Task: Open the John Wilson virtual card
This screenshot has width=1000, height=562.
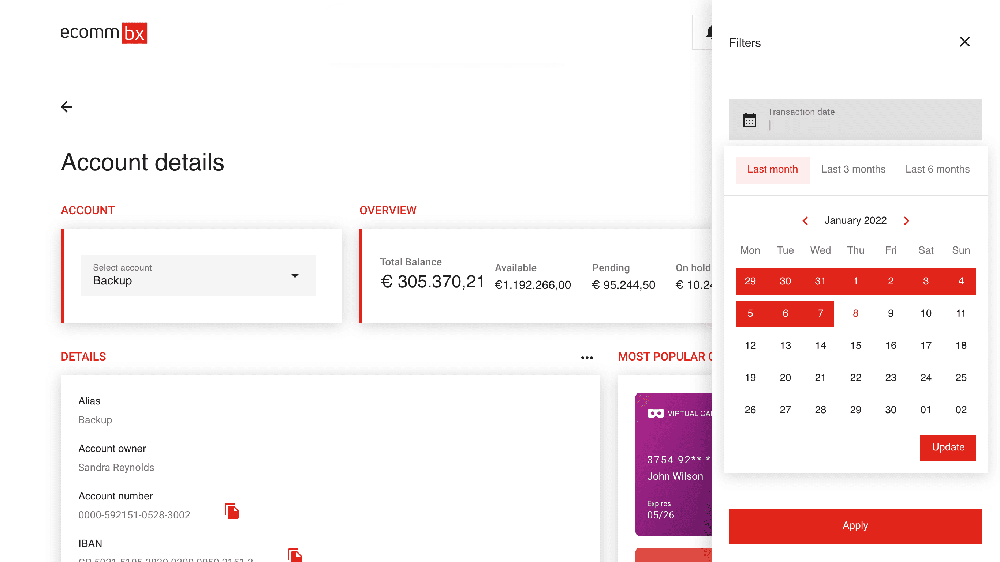Action: click(673, 464)
